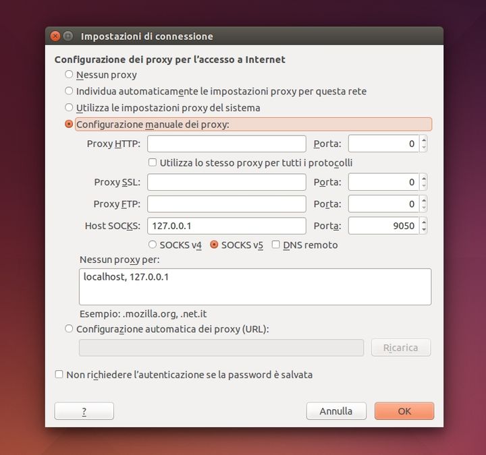Enable Utilizza lo stesso proxy per tutti i protocolli
Viewport: 486px width, 455px height.
[153, 162]
